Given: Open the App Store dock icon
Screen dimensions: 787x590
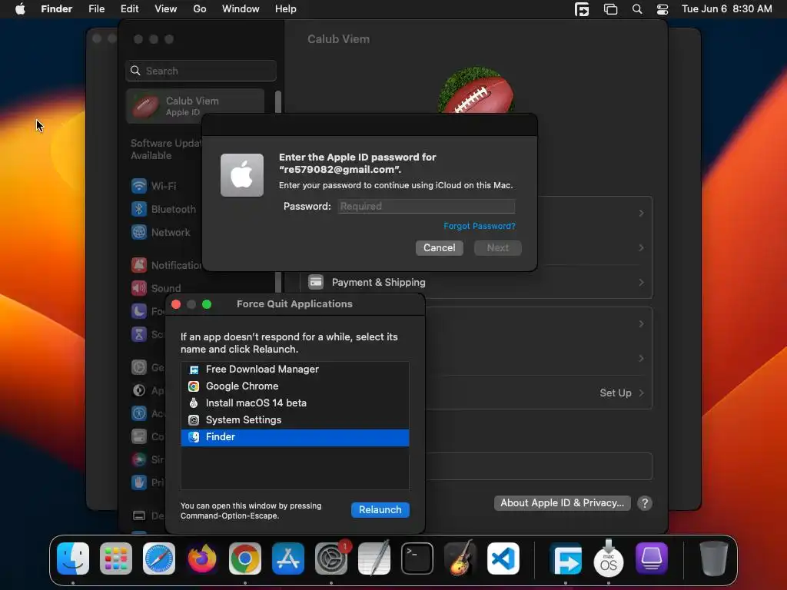Looking at the screenshot, I should [288, 559].
